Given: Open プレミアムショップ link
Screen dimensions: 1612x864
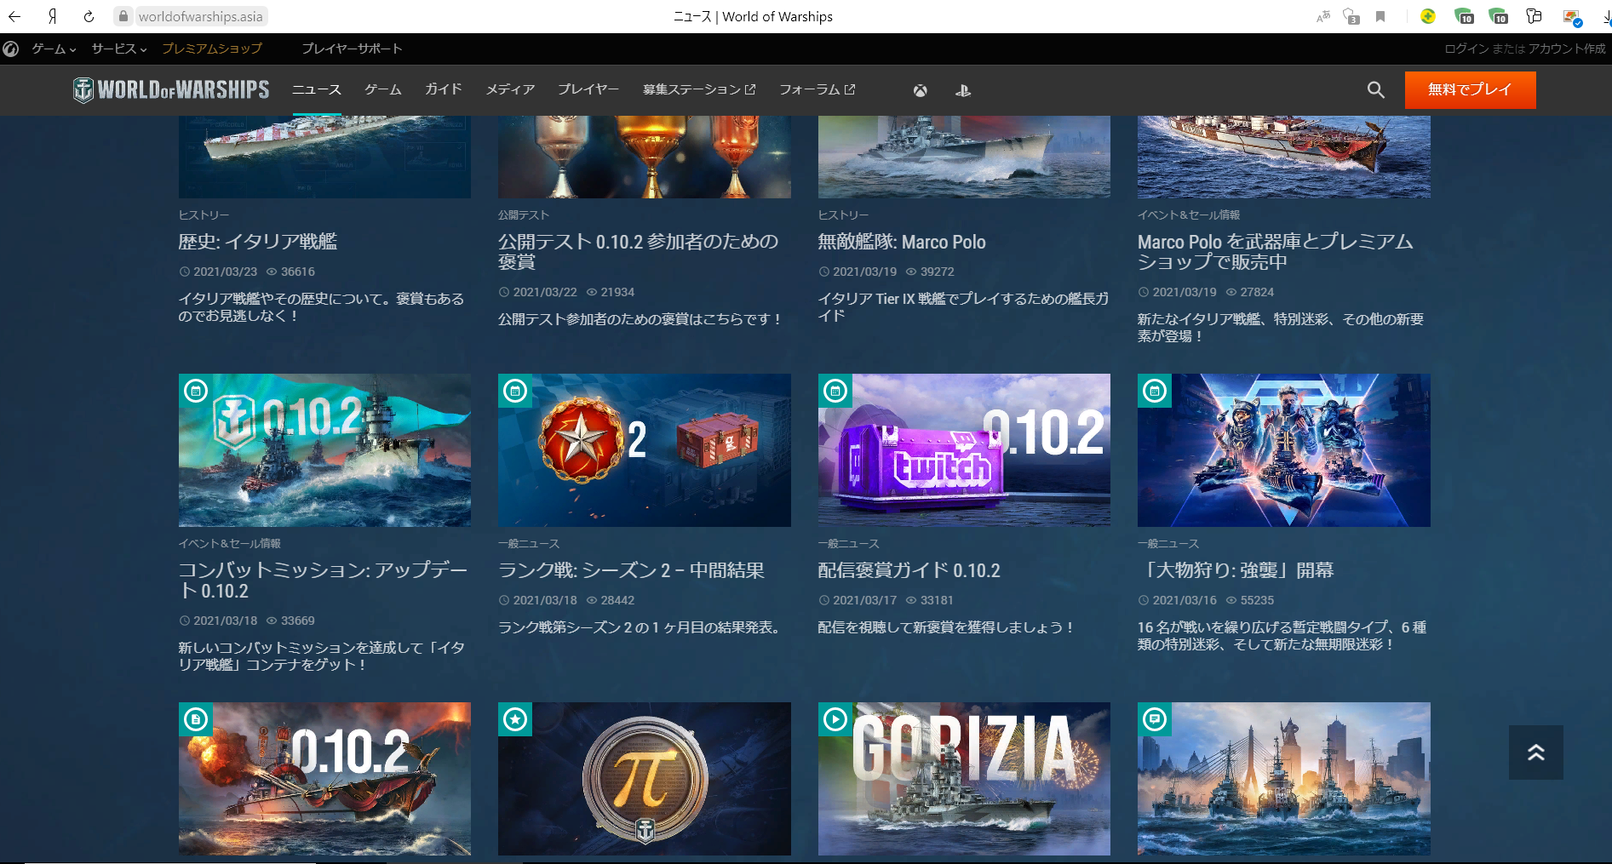Looking at the screenshot, I should 212,49.
